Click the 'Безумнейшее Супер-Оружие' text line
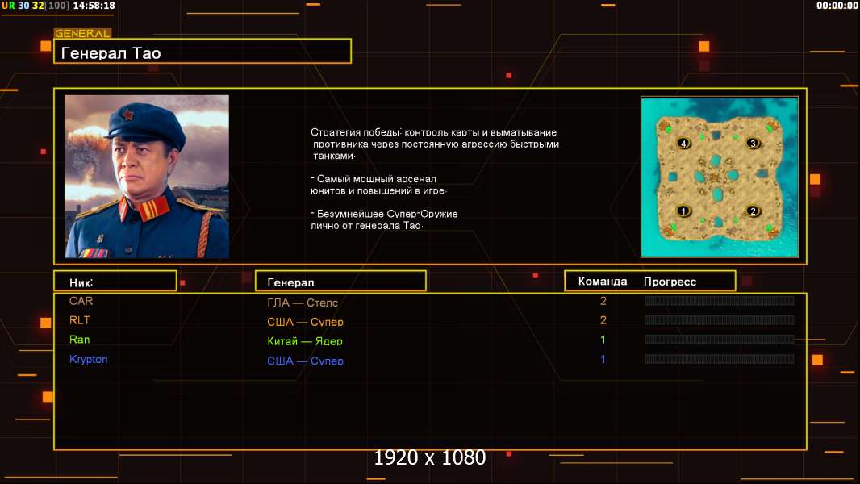The width and height of the screenshot is (860, 484). click(x=384, y=214)
